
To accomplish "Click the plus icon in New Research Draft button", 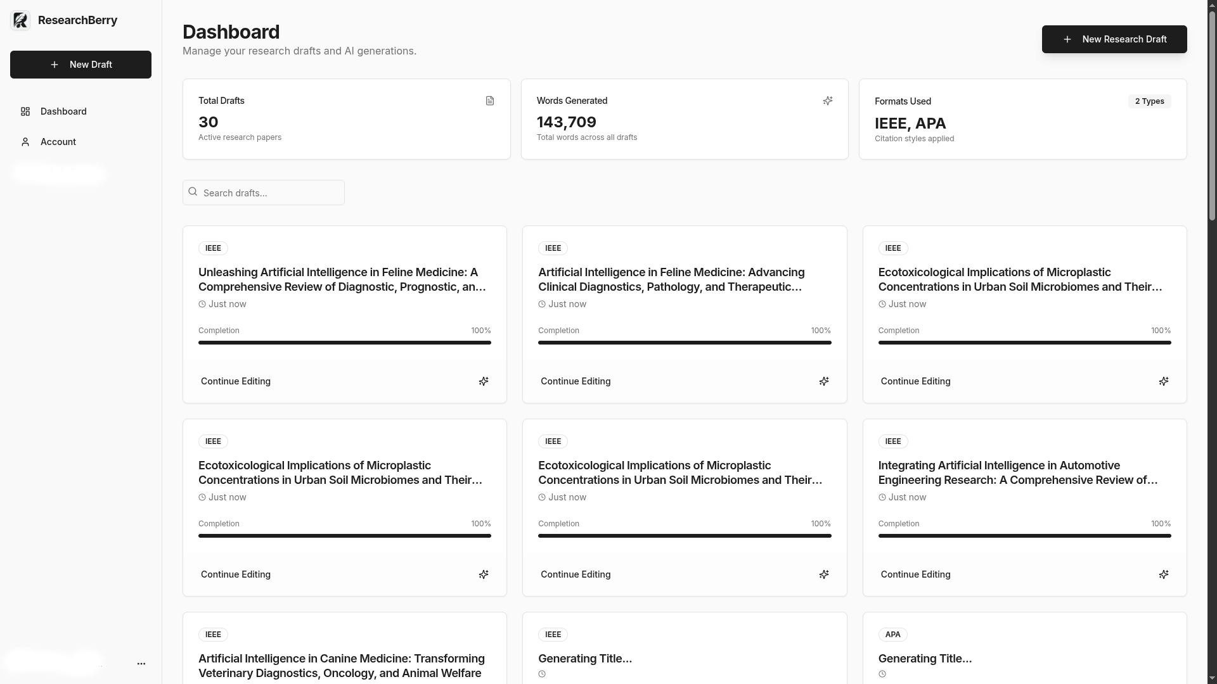I will click(1067, 39).
